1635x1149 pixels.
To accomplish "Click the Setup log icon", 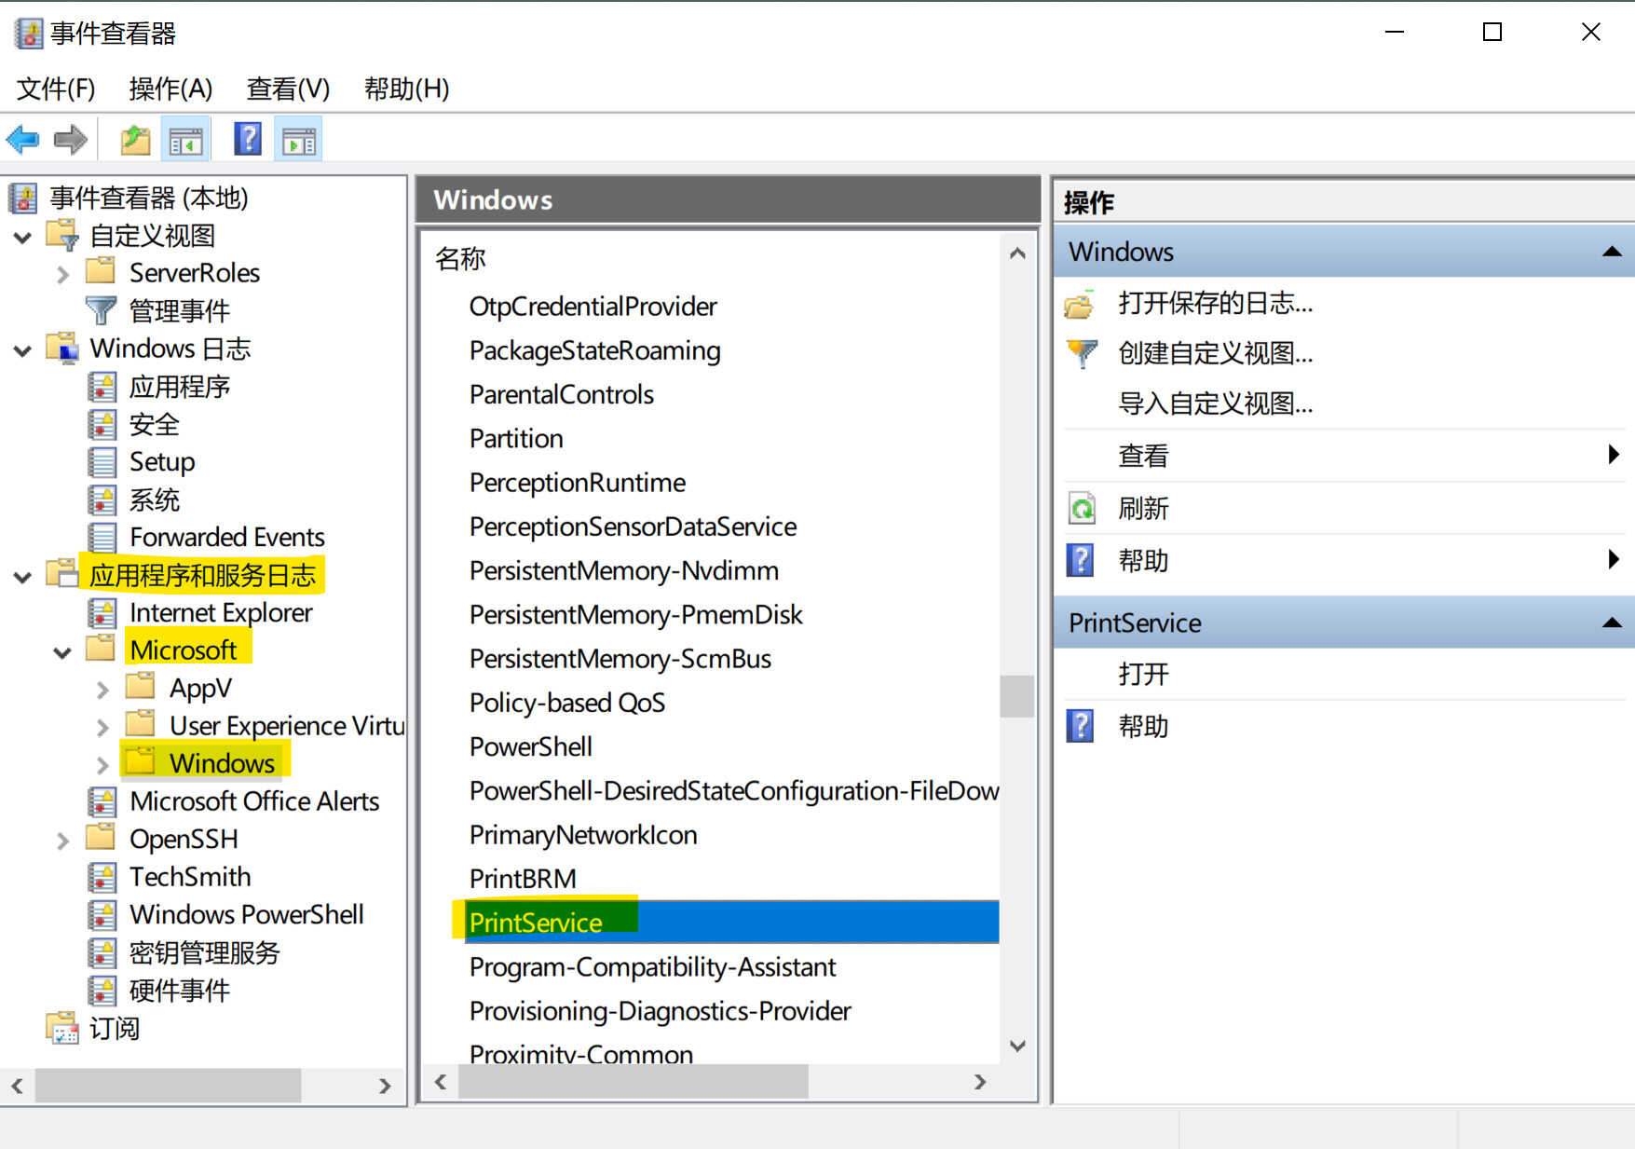I will click(102, 461).
